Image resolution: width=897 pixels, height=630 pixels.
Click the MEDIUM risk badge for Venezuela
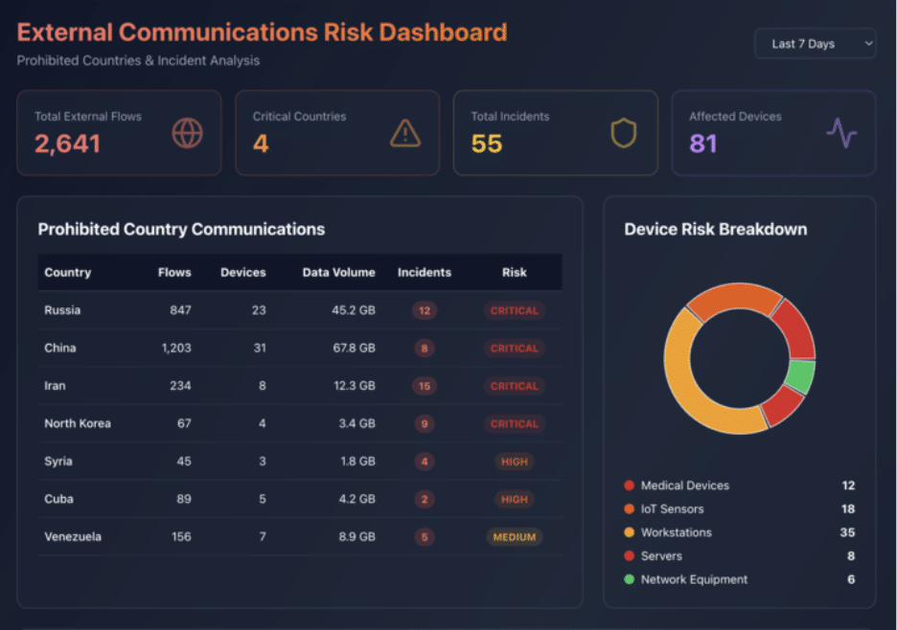tap(514, 537)
